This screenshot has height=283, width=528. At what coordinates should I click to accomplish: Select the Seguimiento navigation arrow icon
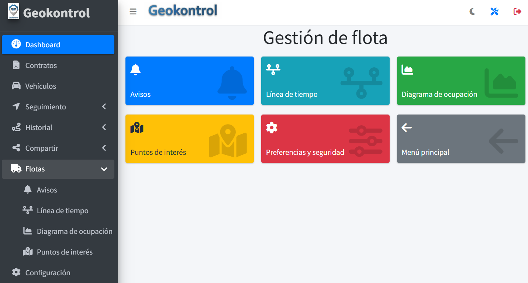[15, 107]
